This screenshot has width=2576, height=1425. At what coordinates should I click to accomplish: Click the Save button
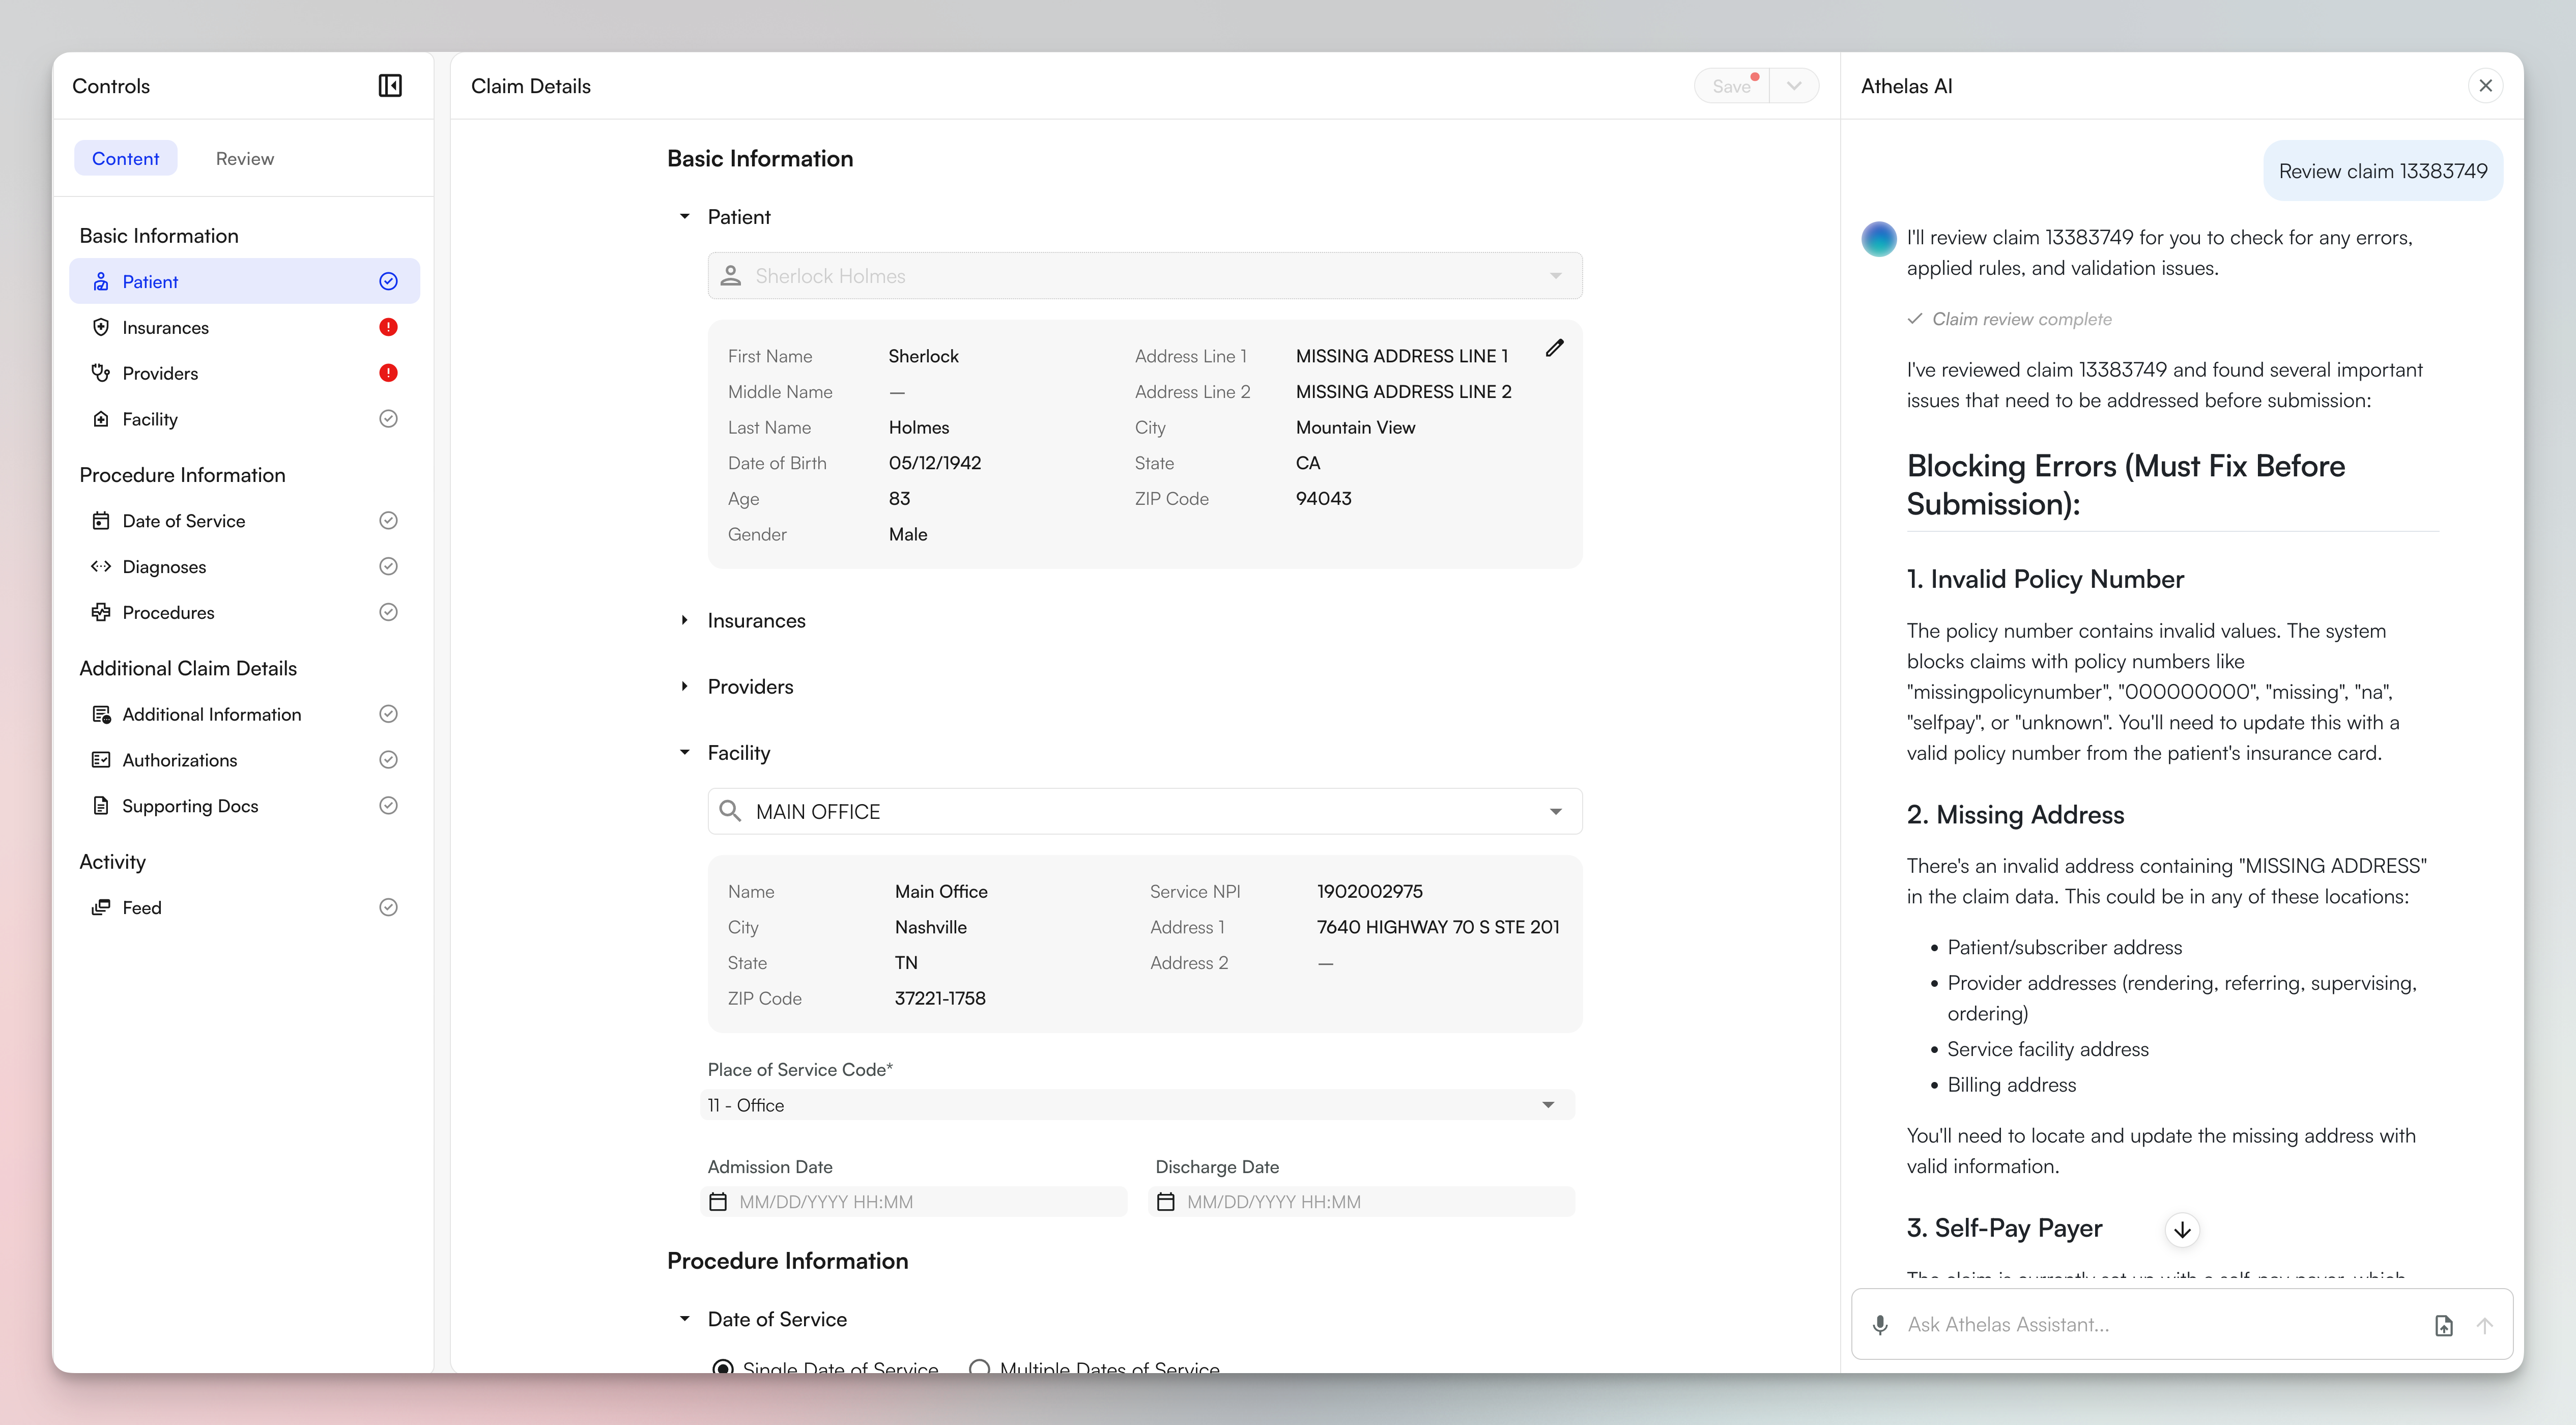coord(1730,86)
